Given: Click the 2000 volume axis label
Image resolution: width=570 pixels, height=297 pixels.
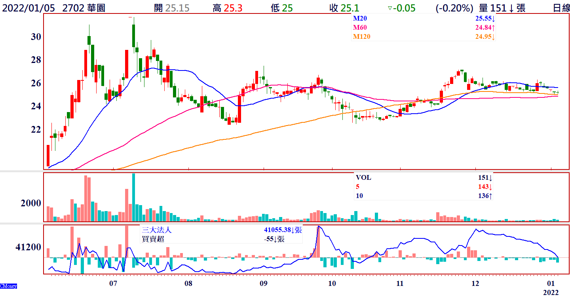Looking at the screenshot, I should (31, 203).
